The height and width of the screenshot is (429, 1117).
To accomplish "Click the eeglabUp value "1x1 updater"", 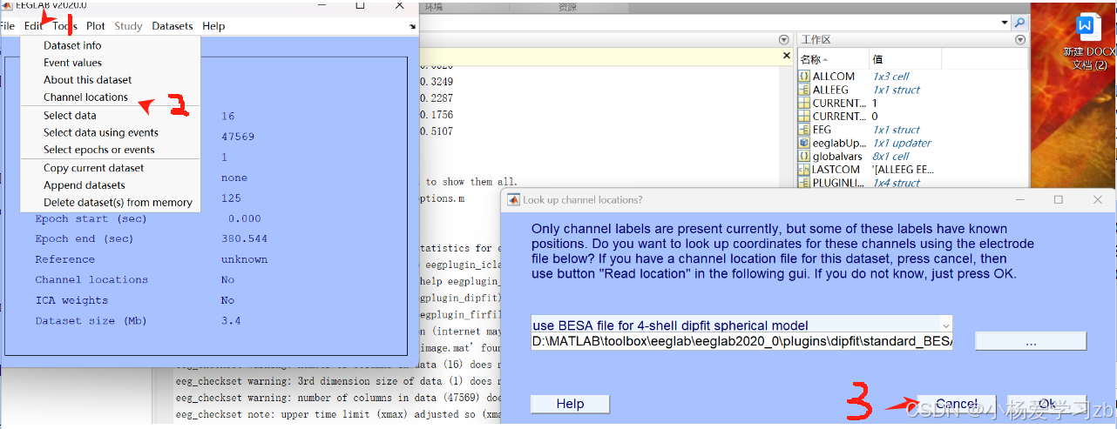I will coord(902,143).
